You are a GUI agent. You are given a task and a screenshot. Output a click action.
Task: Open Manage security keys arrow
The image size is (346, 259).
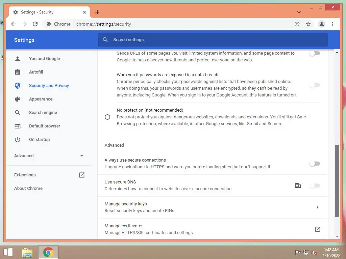click(318, 207)
